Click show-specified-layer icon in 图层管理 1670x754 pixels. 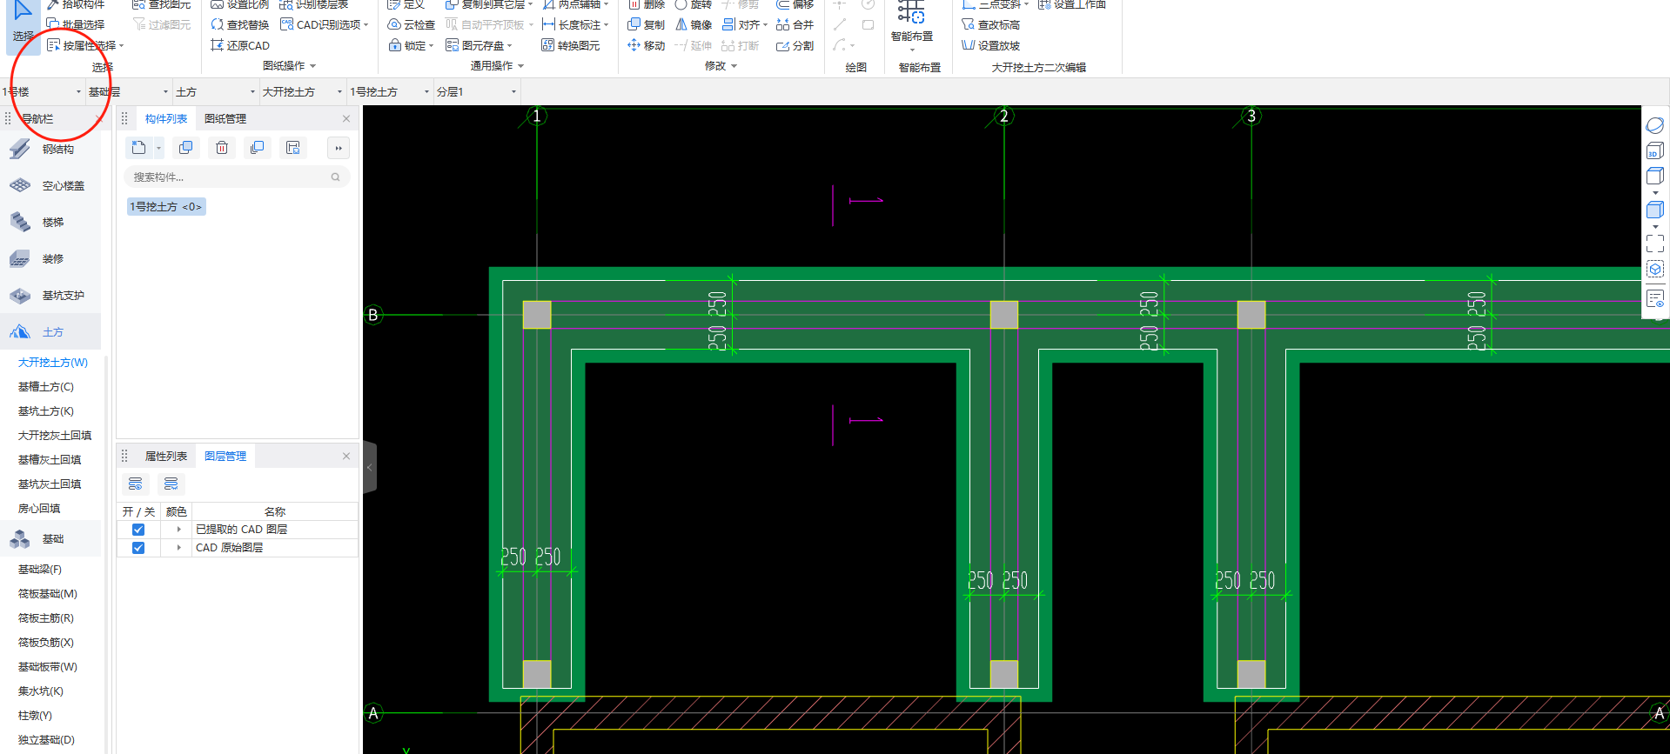coord(135,484)
